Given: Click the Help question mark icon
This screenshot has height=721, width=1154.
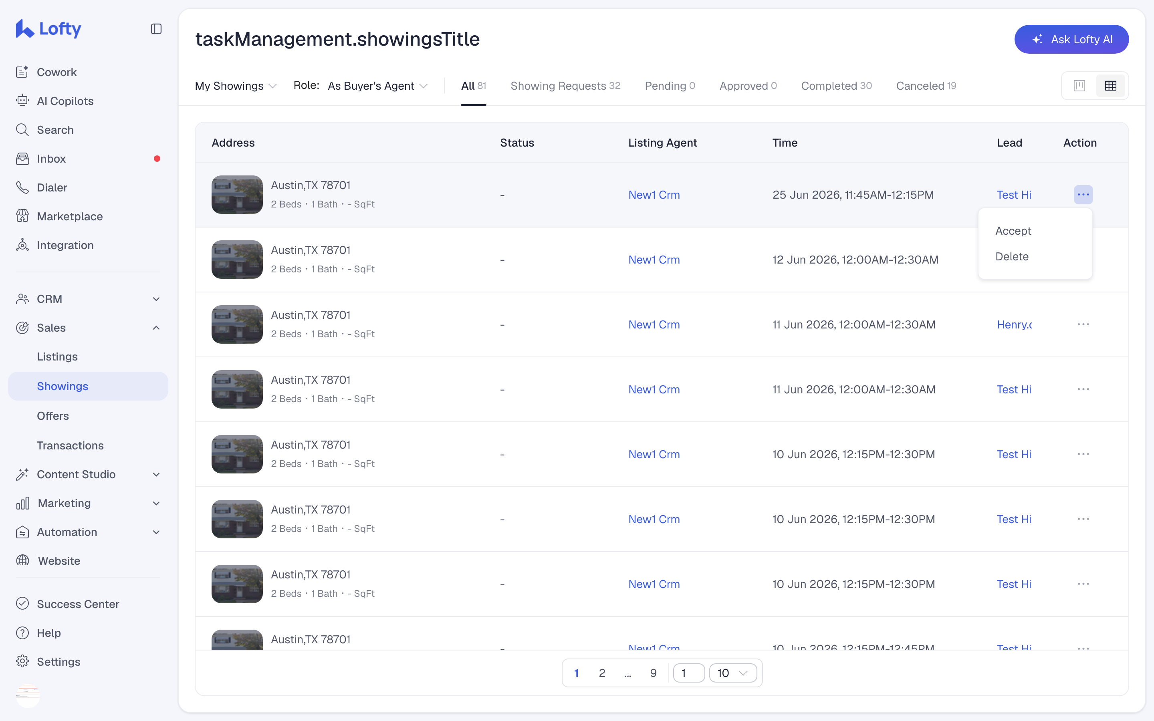Looking at the screenshot, I should point(22,633).
